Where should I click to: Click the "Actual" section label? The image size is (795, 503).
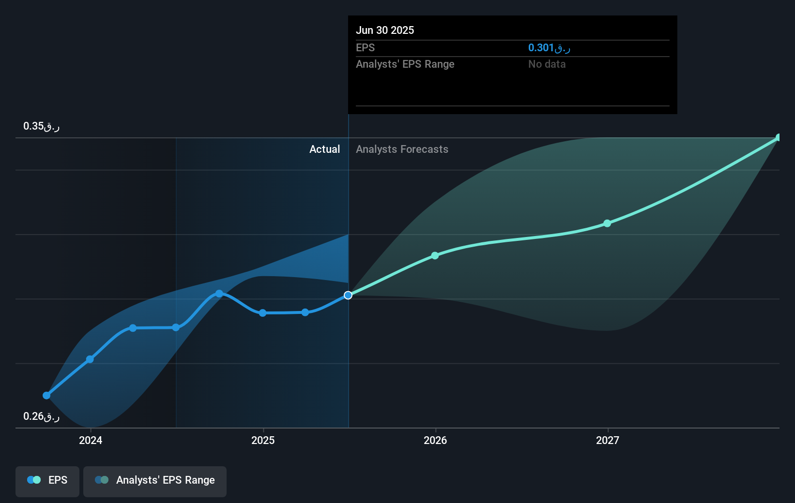pyautogui.click(x=324, y=149)
